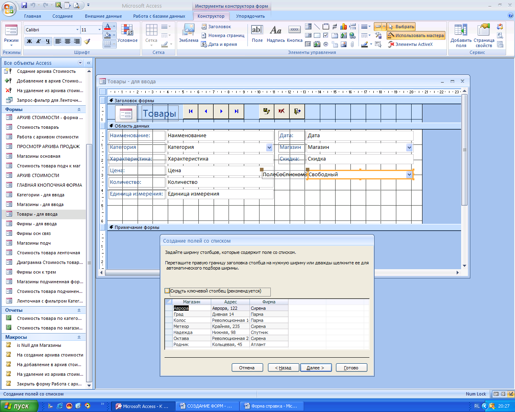Select the Line control tool
This screenshot has height=412, width=515.
(317, 27)
